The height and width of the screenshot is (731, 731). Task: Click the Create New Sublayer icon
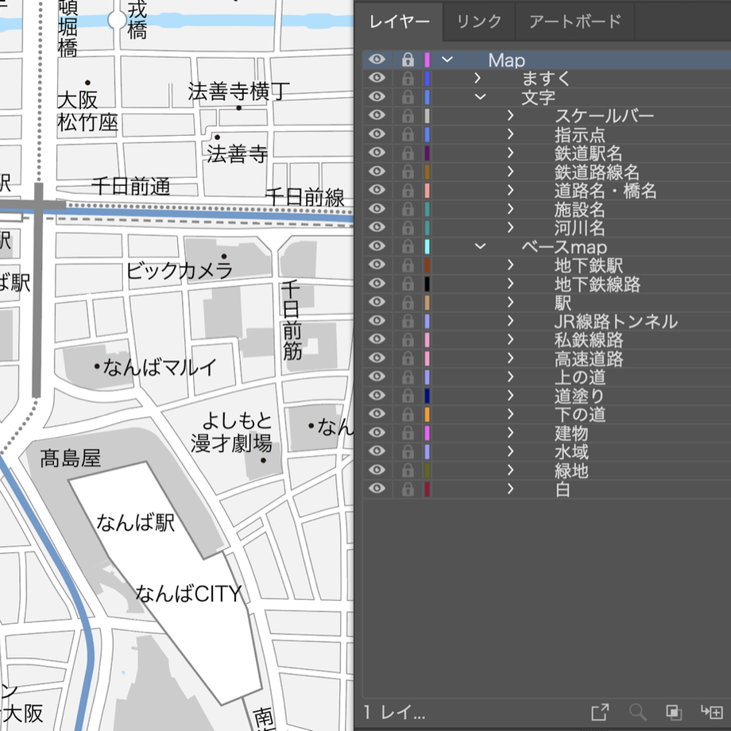coord(712,712)
